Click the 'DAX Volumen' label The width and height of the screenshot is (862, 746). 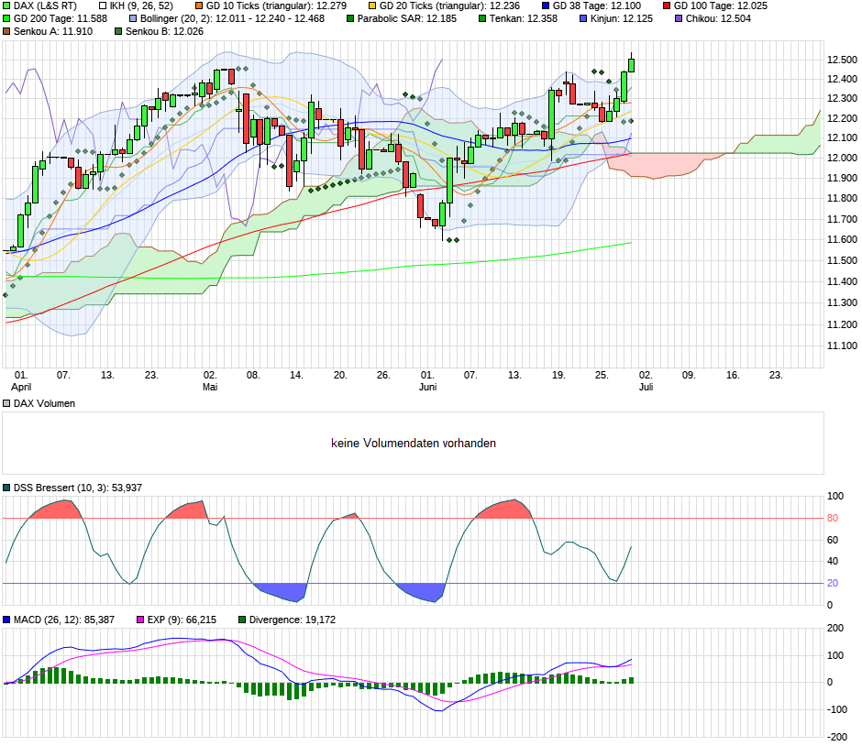(44, 404)
